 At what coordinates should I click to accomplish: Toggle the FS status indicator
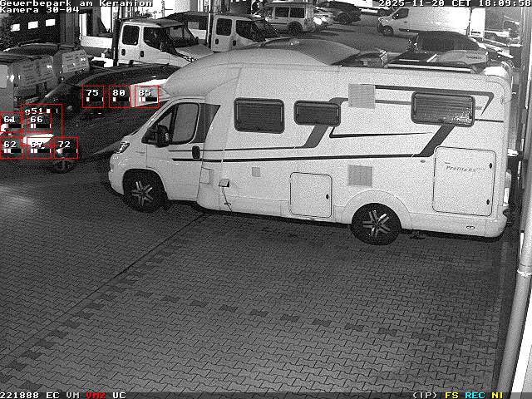coord(452,395)
